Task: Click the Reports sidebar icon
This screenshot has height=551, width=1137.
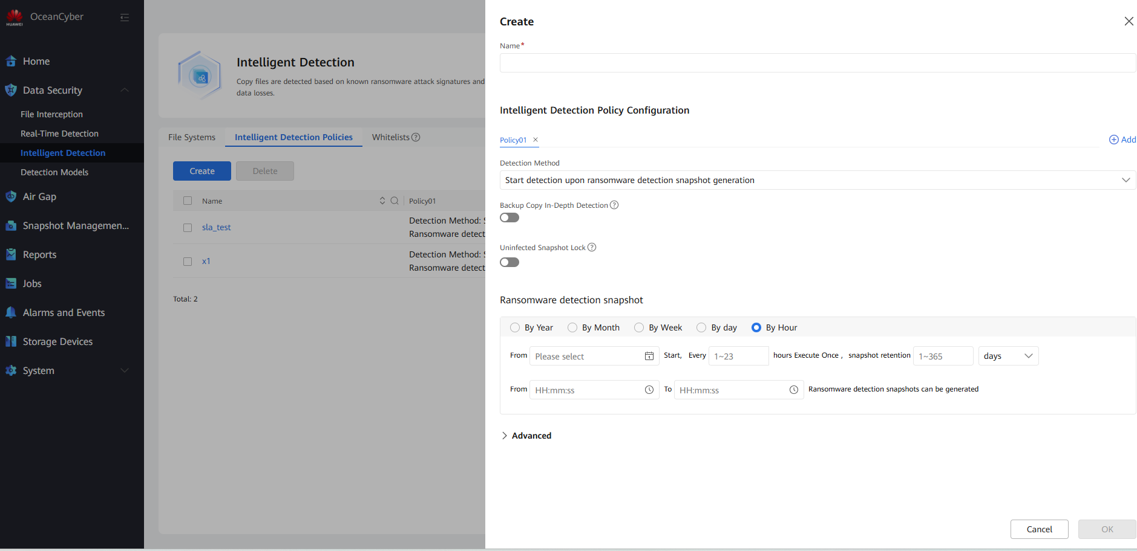Action: (11, 254)
